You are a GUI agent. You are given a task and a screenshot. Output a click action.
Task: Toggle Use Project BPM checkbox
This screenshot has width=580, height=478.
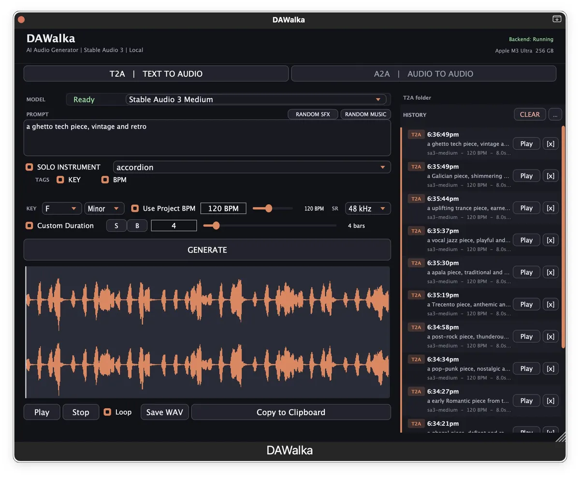coord(135,209)
